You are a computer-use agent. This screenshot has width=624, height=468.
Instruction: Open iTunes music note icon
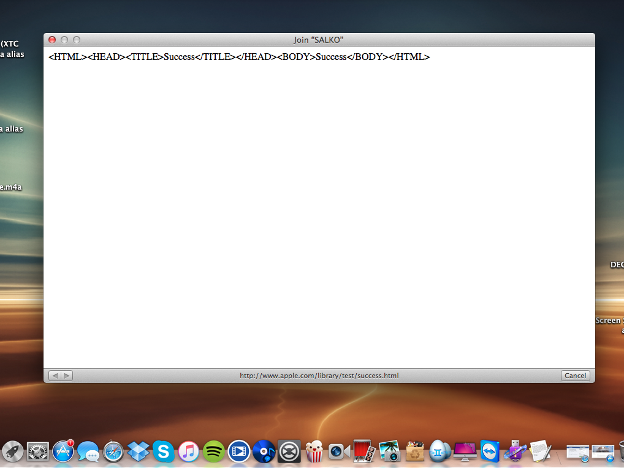188,451
